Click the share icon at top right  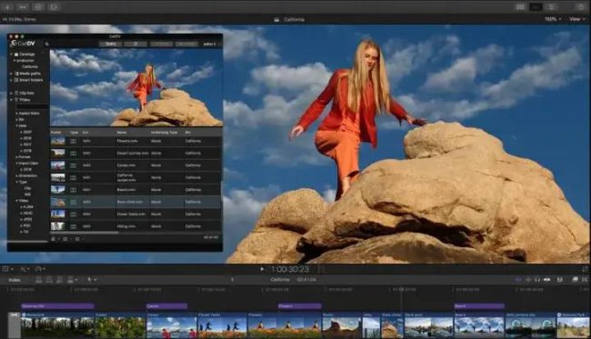581,6
